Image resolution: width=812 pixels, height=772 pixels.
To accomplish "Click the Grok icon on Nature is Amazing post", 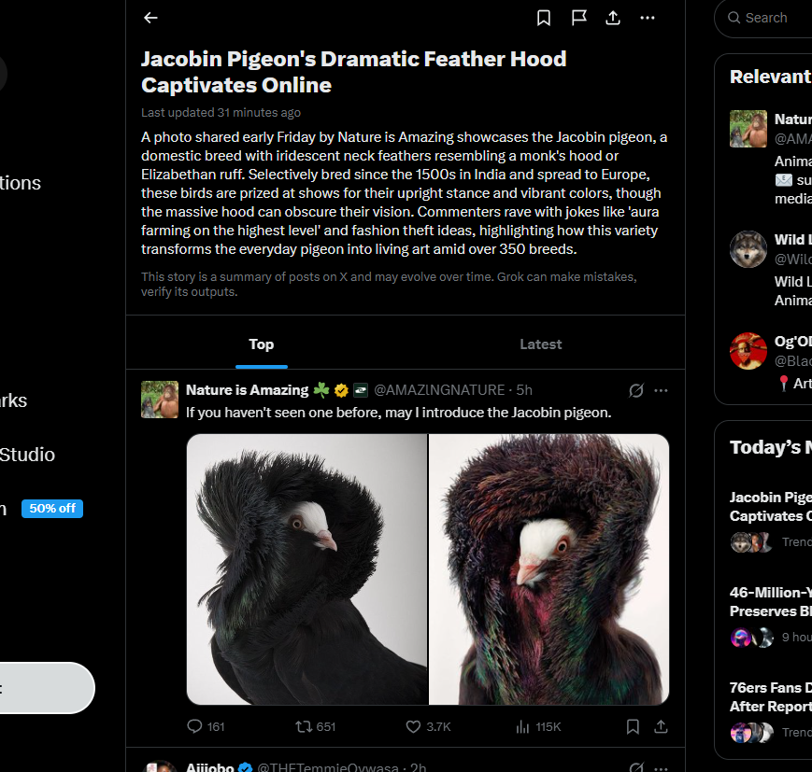I will pyautogui.click(x=636, y=390).
